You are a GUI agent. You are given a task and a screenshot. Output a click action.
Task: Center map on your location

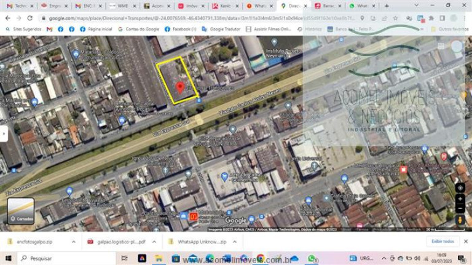point(460,188)
